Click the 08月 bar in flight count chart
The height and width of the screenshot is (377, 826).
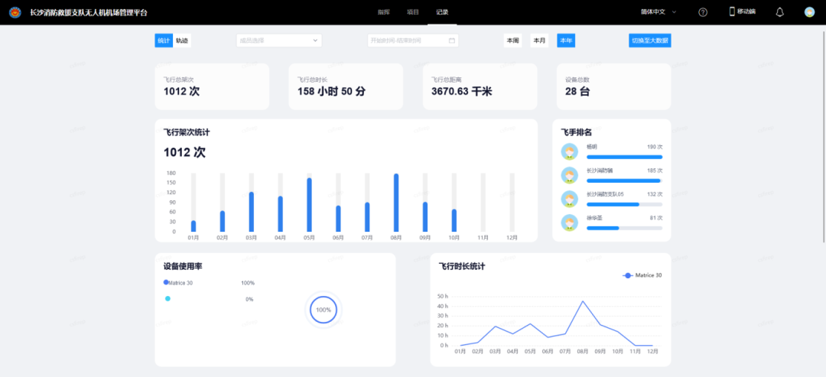(396, 203)
